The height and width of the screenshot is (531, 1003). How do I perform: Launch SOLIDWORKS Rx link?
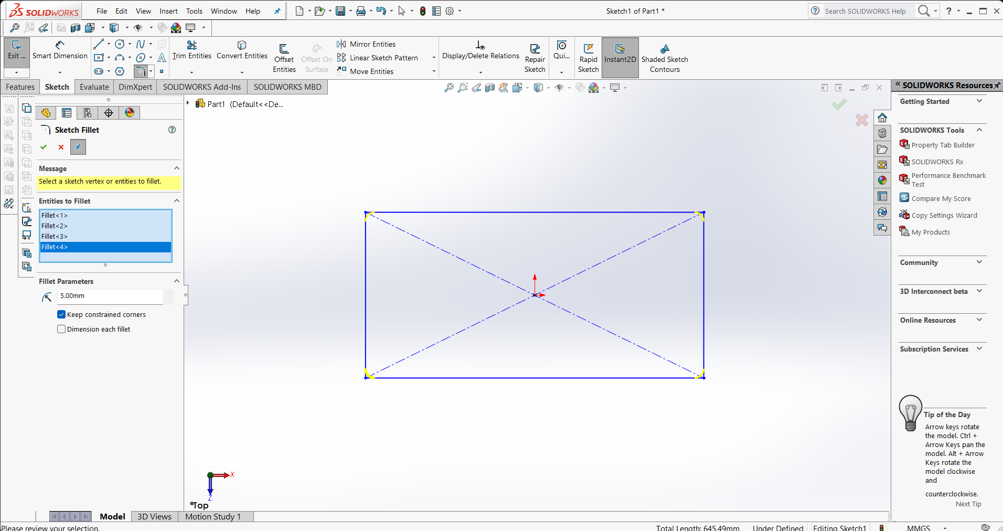tap(937, 162)
